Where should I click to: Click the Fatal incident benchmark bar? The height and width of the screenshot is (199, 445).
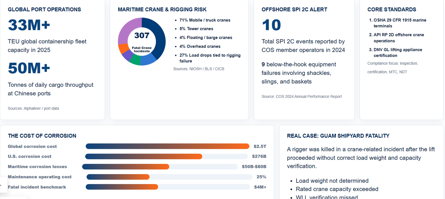(x=168, y=187)
